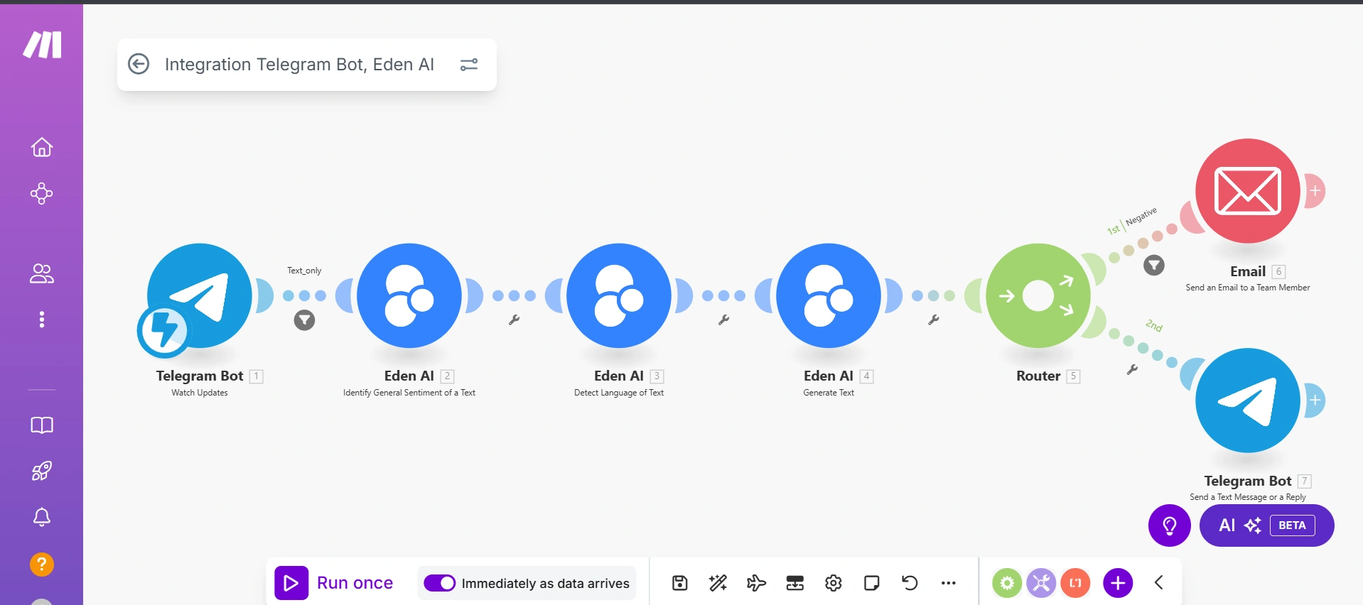Open scenario settings sliders icon next to title
Viewport: 1363px width, 605px height.
[469, 65]
